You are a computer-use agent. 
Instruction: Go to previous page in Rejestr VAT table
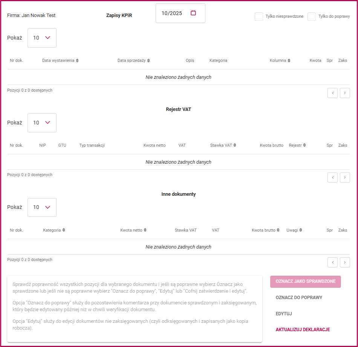(x=332, y=177)
